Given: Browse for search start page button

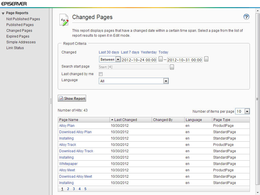Looking at the screenshot, I should tap(172, 67).
